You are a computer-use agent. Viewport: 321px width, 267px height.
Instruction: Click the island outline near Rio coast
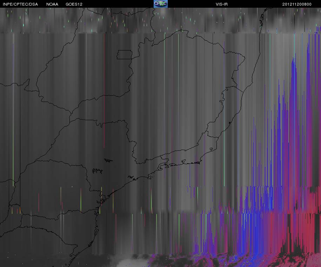(212, 149)
